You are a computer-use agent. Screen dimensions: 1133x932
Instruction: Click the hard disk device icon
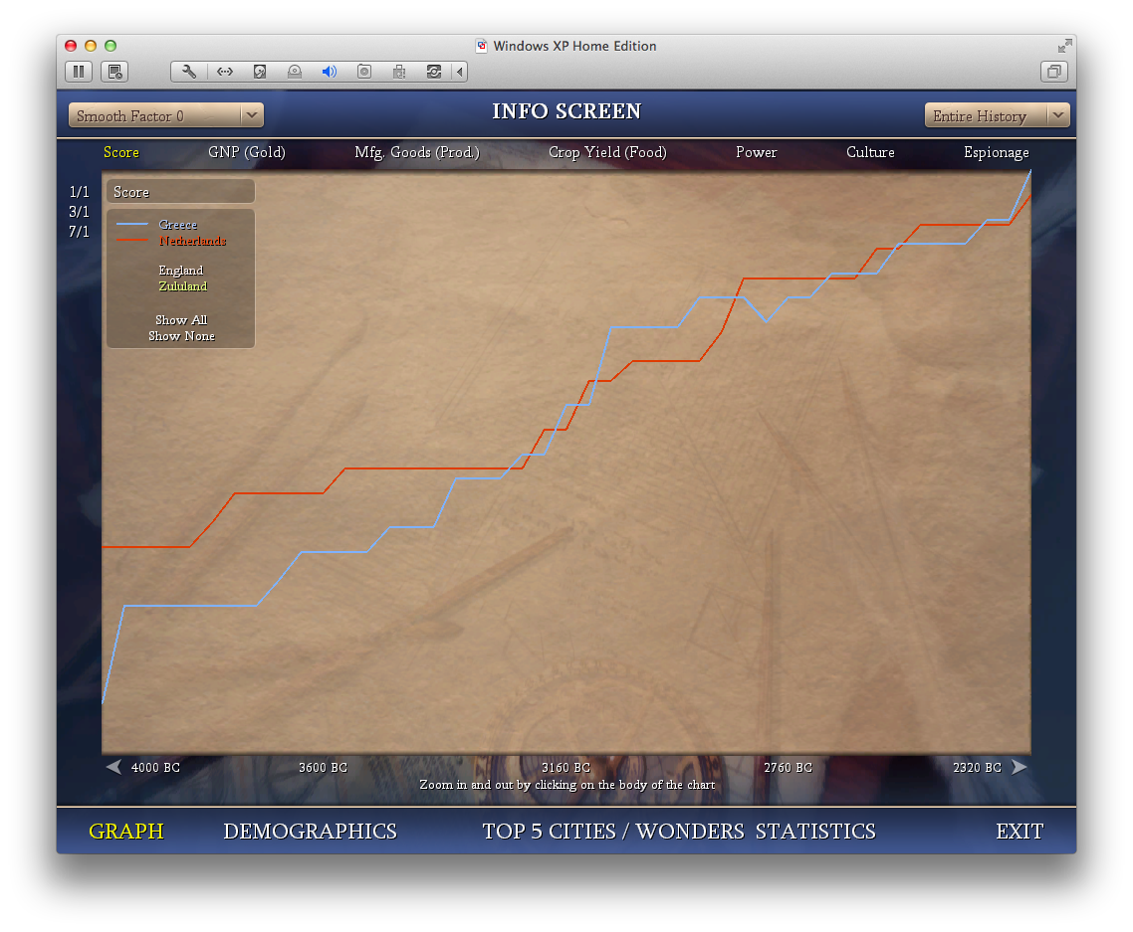[260, 72]
